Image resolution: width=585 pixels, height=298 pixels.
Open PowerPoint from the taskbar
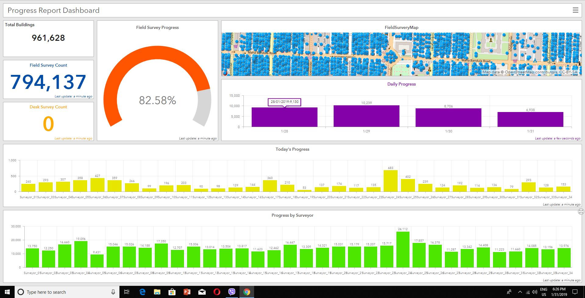tap(187, 292)
